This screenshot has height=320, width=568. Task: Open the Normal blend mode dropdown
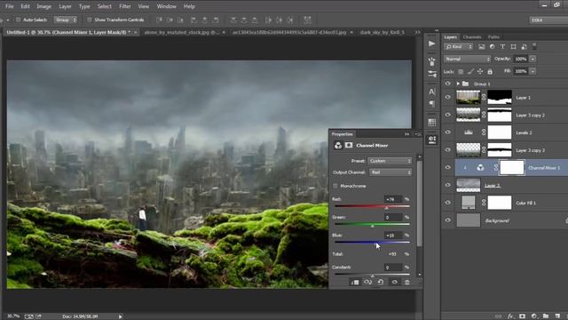pos(468,59)
